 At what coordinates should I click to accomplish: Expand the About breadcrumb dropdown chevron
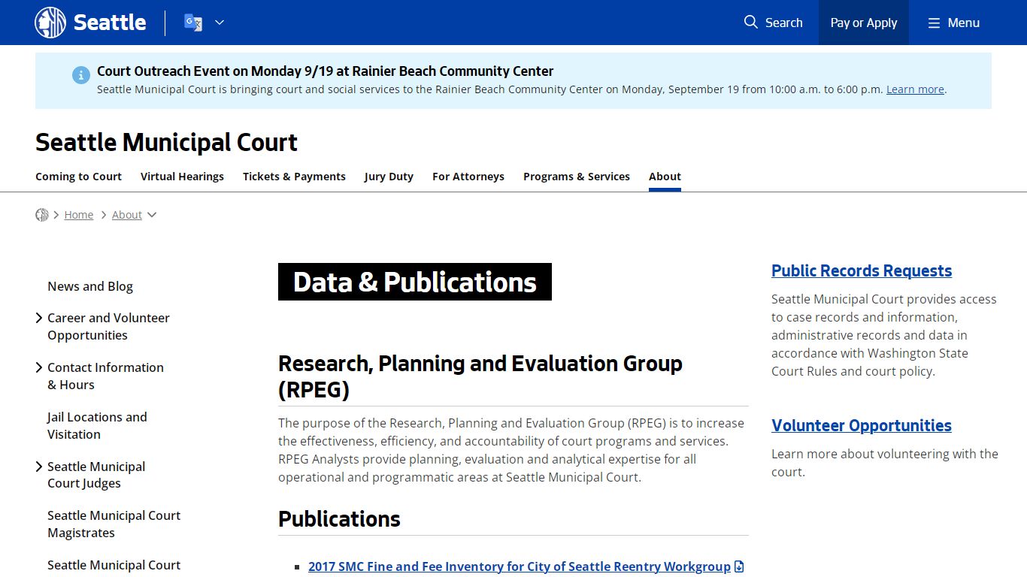coord(152,215)
